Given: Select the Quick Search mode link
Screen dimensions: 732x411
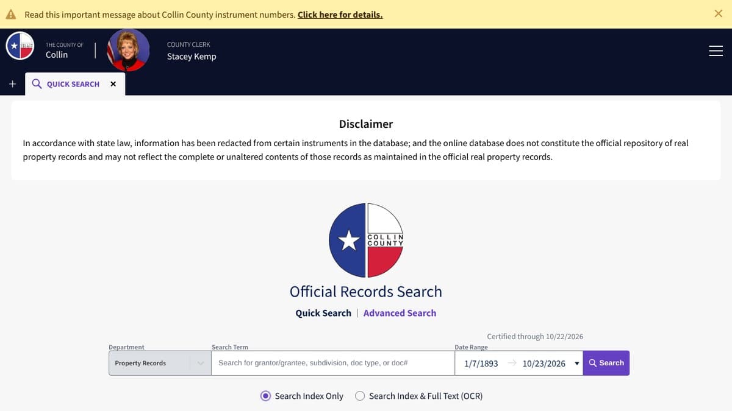Looking at the screenshot, I should [323, 313].
